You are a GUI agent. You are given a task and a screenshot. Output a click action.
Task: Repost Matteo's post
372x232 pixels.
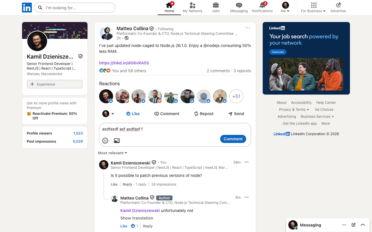204,114
